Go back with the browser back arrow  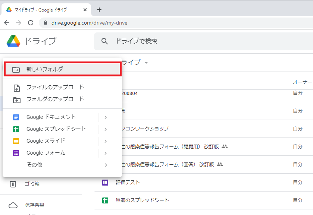7,23
